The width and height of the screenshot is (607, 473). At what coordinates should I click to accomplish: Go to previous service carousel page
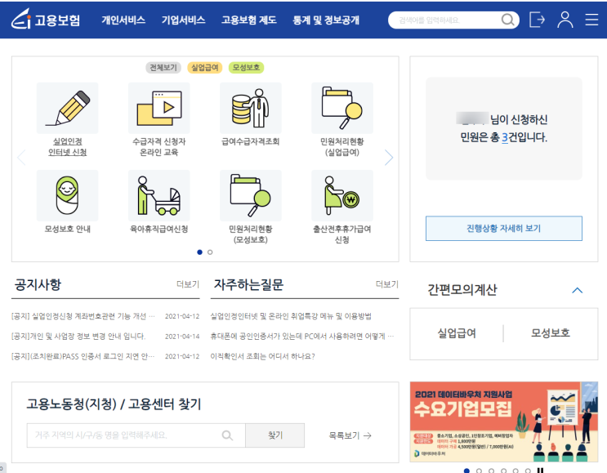click(x=22, y=158)
